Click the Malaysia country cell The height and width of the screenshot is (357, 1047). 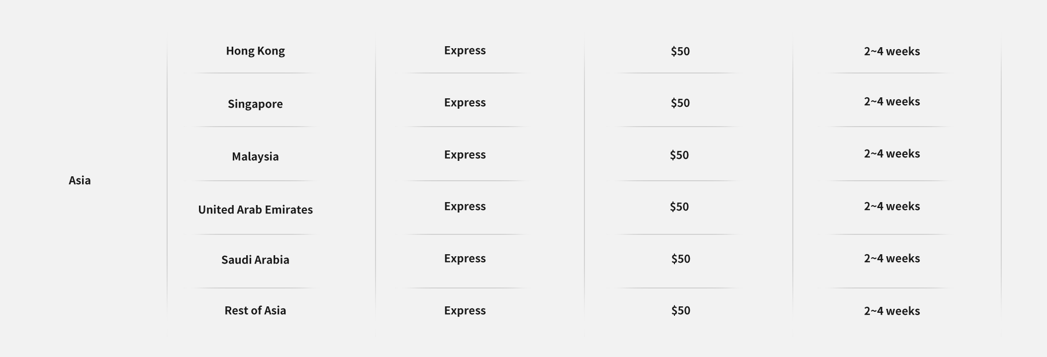coord(255,157)
